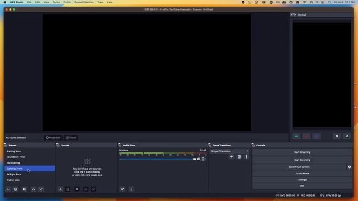Screen dimensions: 358x201
Task: Delete the transition using trash icon
Action: pyautogui.click(x=239, y=157)
